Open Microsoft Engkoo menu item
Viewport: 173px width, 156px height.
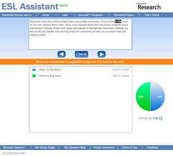pyautogui.click(x=124, y=15)
